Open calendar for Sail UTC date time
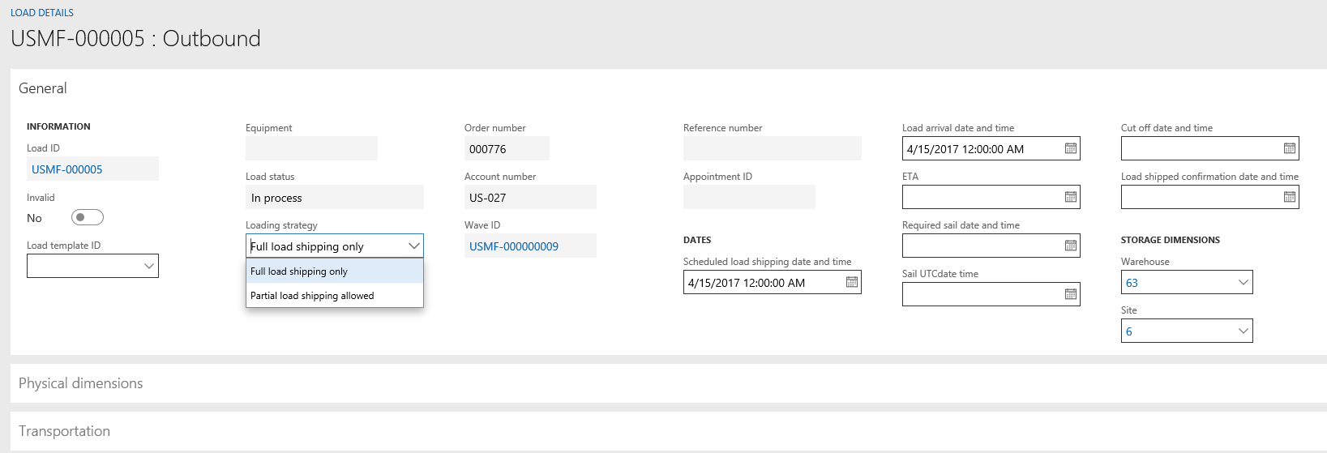This screenshot has width=1327, height=453. coord(1070,295)
